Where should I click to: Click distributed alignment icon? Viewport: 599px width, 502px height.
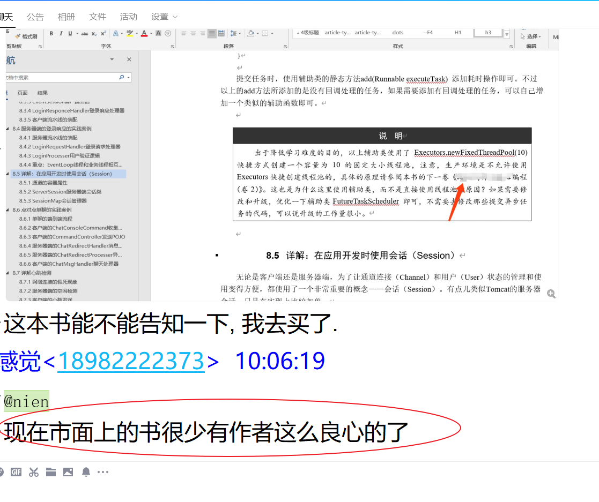pyautogui.click(x=221, y=34)
